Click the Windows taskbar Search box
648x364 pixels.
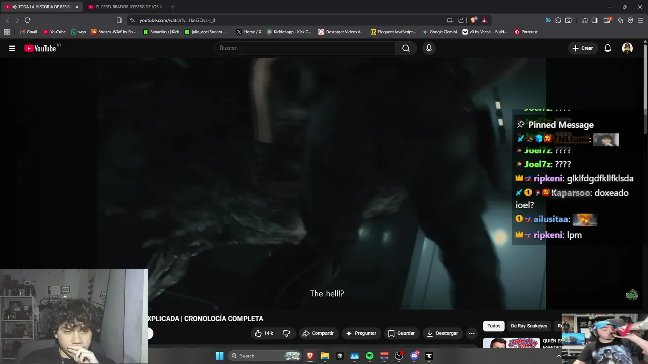[x=265, y=356]
